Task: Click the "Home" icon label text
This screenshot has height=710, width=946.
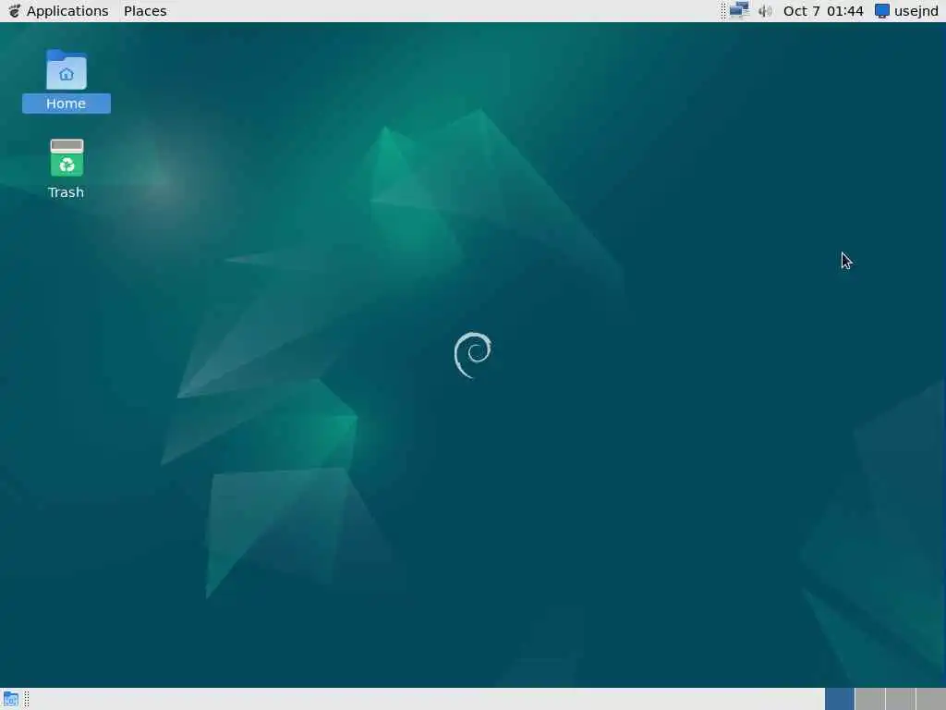Action: (x=66, y=104)
